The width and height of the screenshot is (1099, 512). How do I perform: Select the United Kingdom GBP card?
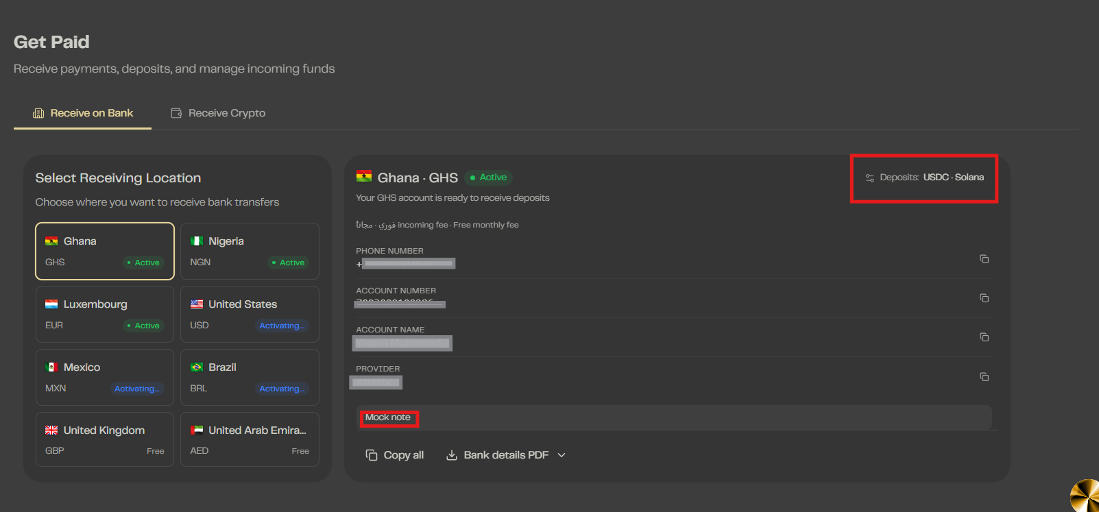click(105, 439)
